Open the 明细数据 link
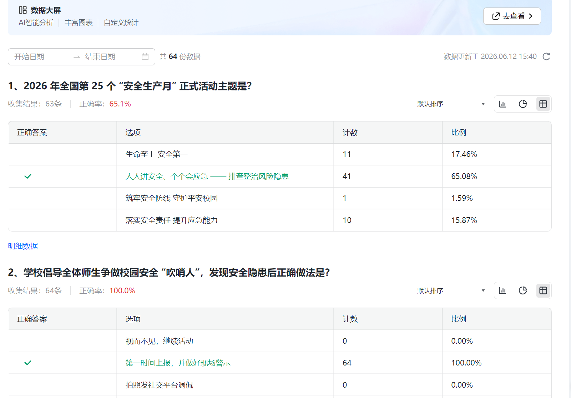Image resolution: width=571 pixels, height=398 pixels. click(23, 246)
